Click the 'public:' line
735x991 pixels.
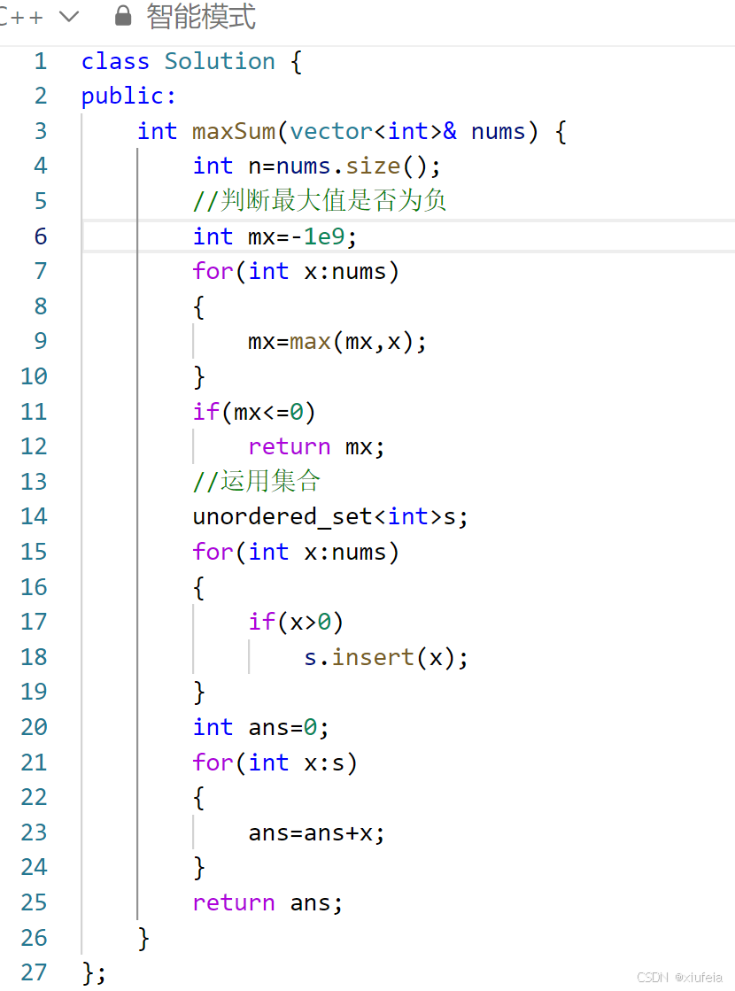129,96
